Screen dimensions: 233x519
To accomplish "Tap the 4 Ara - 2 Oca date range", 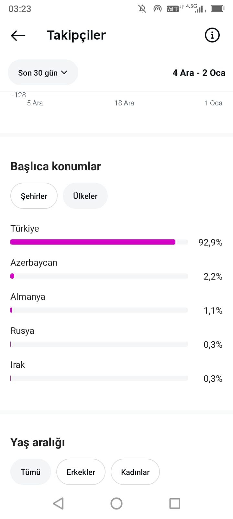I will tap(199, 73).
